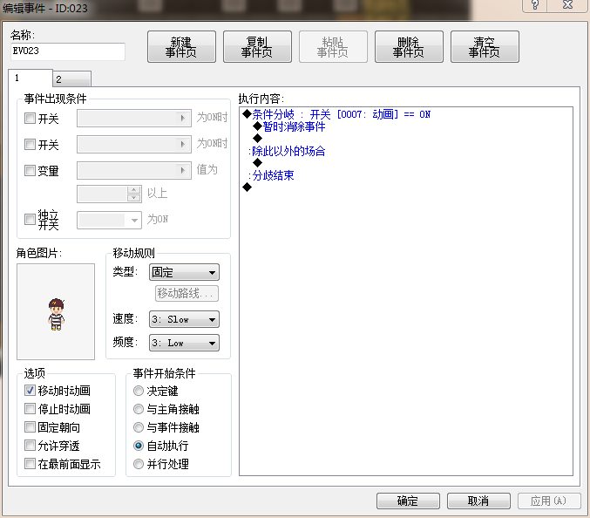590x518 pixels.
Task: Select the 分歧结束 line
Action: point(271,175)
